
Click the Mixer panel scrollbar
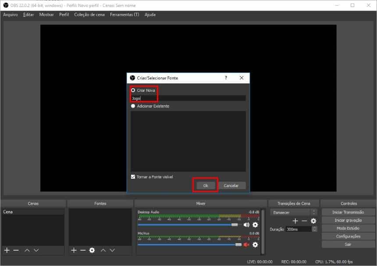click(x=263, y=231)
